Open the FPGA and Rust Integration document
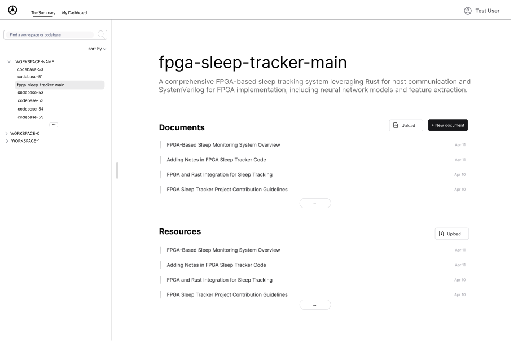The height and width of the screenshot is (343, 518). click(220, 175)
